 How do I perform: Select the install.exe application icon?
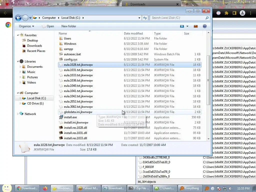pos(61,117)
